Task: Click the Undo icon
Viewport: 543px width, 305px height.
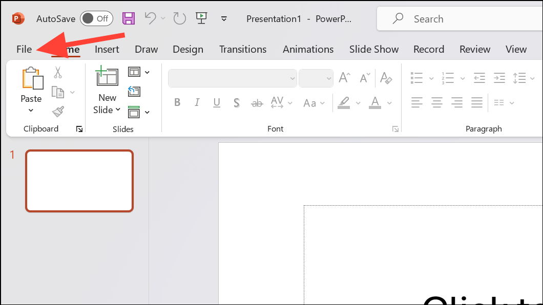Action: click(x=150, y=18)
